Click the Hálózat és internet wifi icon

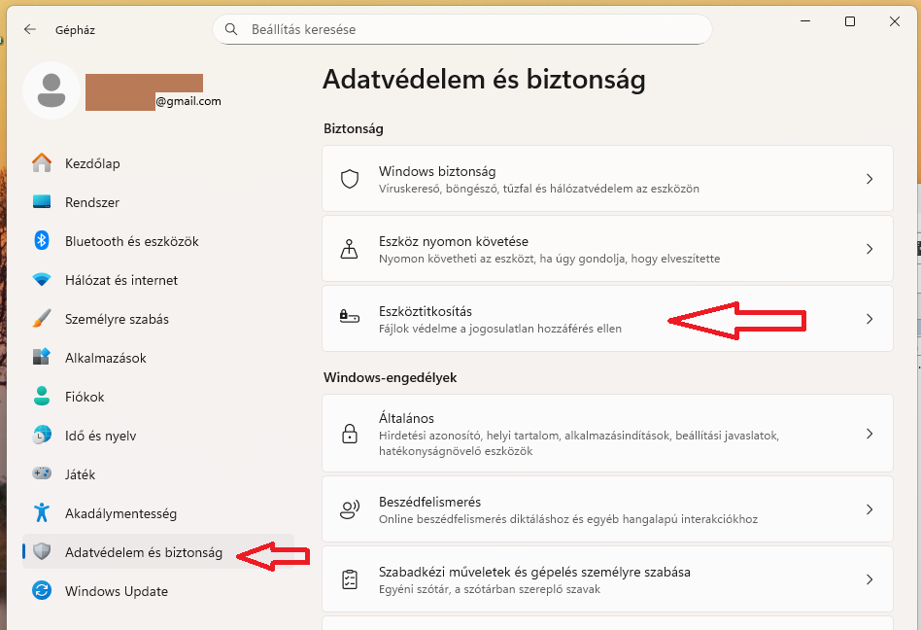pos(42,280)
